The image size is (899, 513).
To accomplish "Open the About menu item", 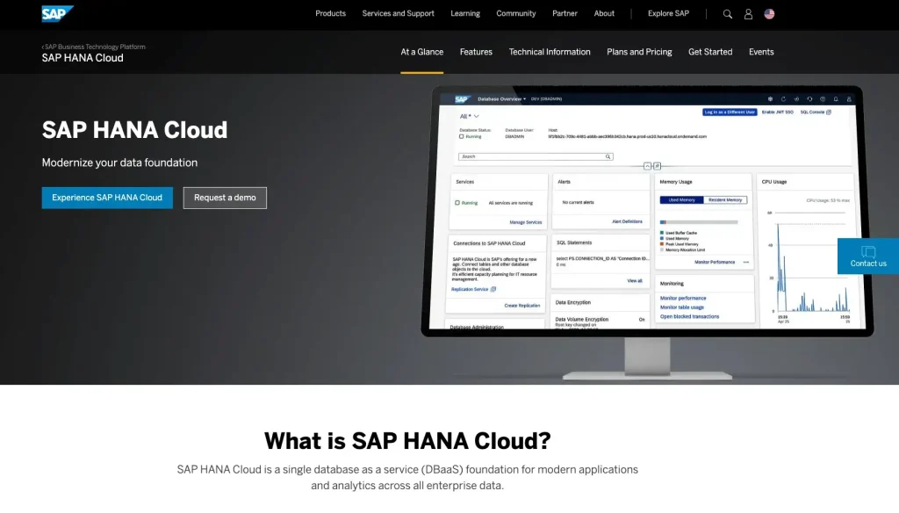I will pos(604,13).
